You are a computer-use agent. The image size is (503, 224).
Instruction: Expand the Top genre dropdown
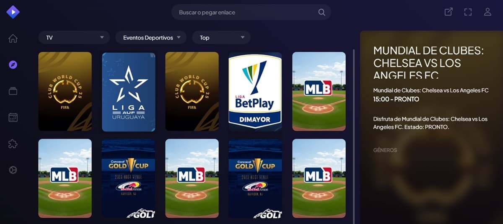221,38
